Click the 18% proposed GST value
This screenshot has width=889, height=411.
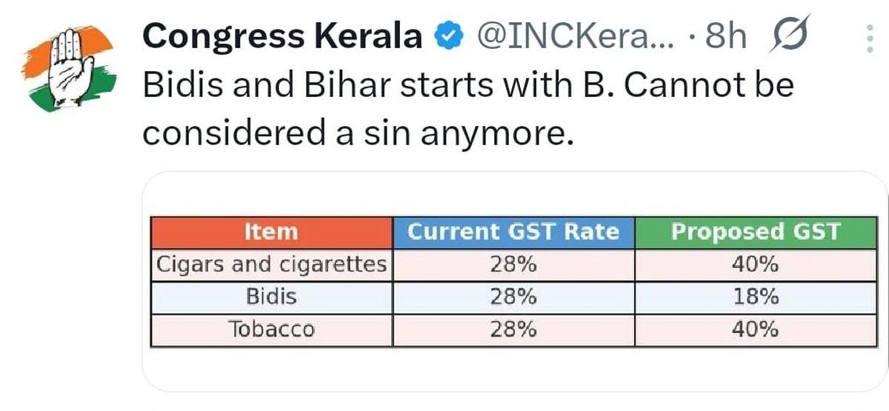(755, 297)
